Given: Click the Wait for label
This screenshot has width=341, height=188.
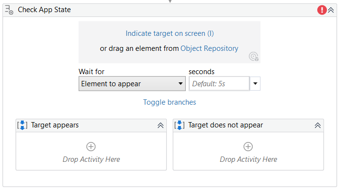Looking at the screenshot, I should coord(92,72).
